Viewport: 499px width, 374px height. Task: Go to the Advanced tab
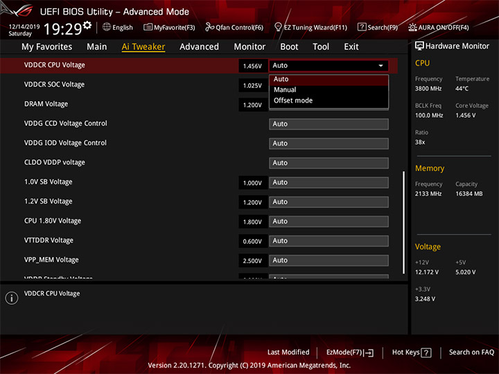(x=199, y=47)
